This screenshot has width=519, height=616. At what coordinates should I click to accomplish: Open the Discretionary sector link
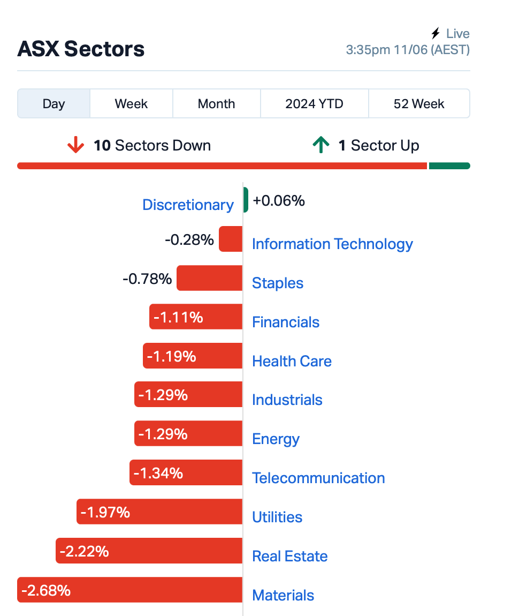(188, 205)
